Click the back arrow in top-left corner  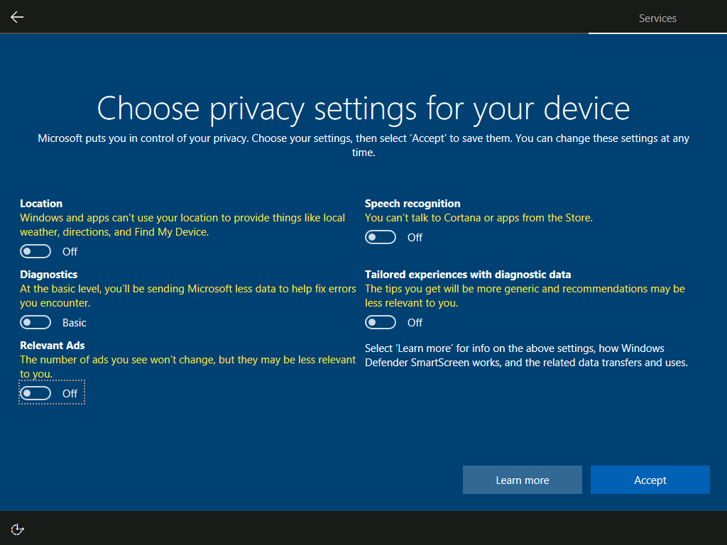coord(16,16)
